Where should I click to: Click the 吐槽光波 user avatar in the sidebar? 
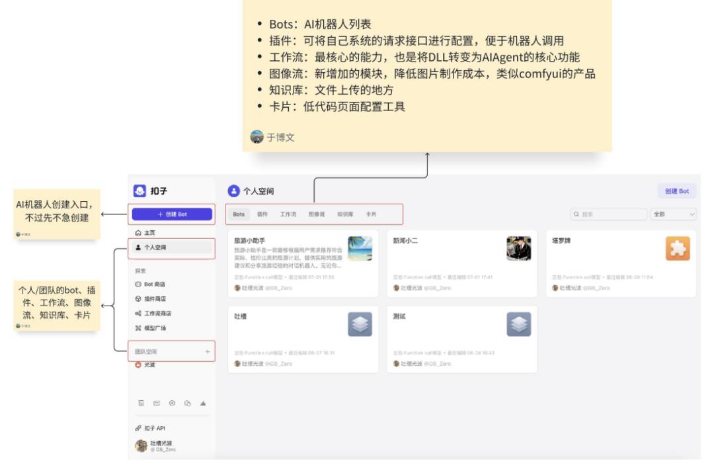pos(141,446)
